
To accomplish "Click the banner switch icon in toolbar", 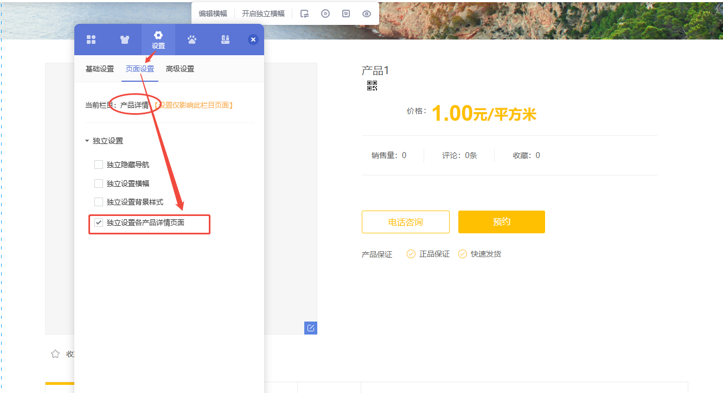I will [305, 14].
